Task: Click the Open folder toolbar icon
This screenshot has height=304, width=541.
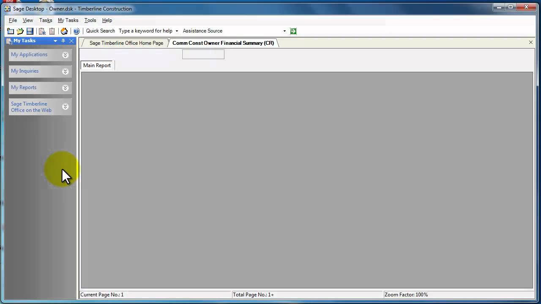Action: click(20, 31)
